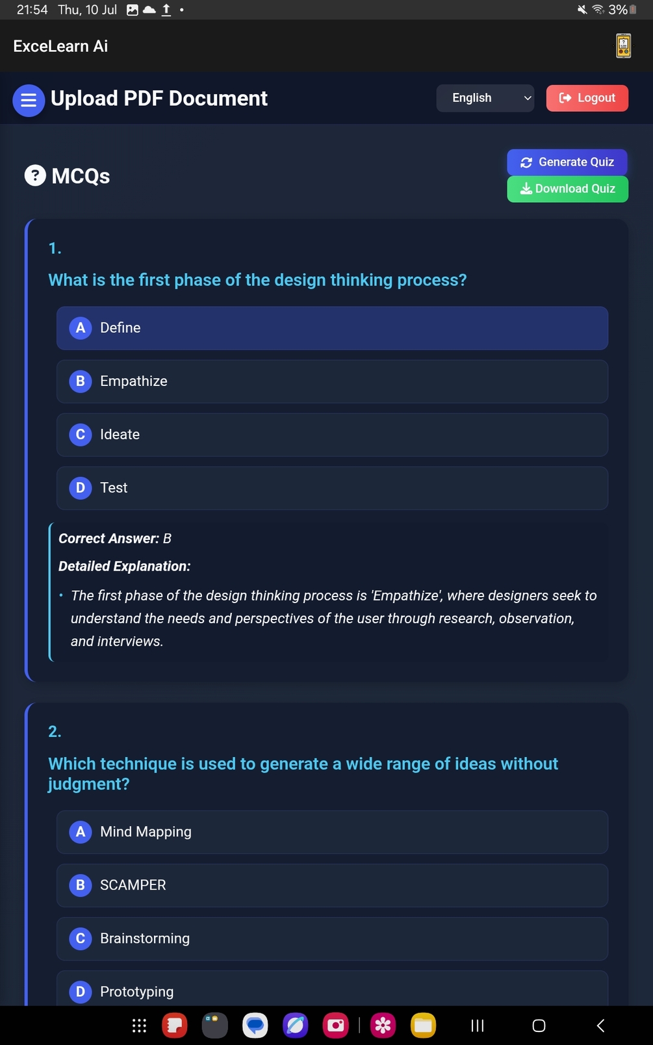Tap the quiz app icon in header
The image size is (653, 1045).
click(x=623, y=46)
